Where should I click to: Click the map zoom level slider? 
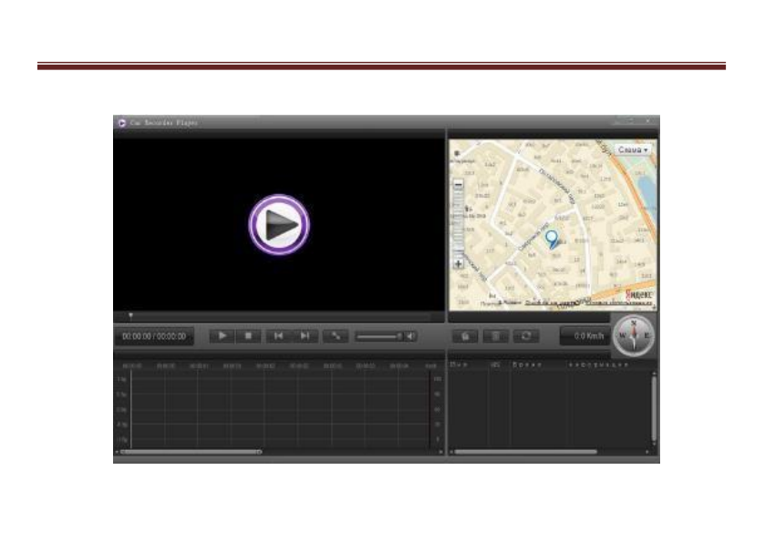(x=458, y=224)
